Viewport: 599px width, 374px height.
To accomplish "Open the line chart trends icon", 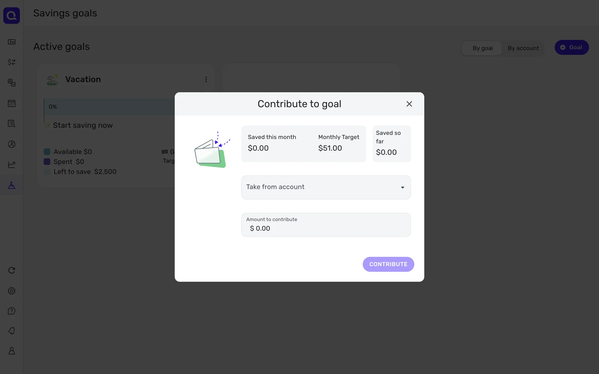I will pyautogui.click(x=12, y=165).
